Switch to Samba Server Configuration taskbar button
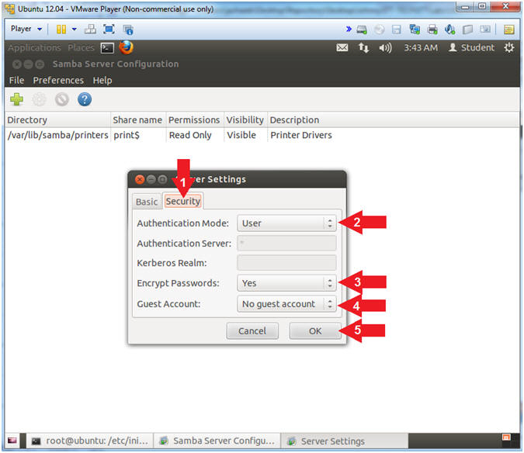This screenshot has height=453, width=524. tap(217, 441)
